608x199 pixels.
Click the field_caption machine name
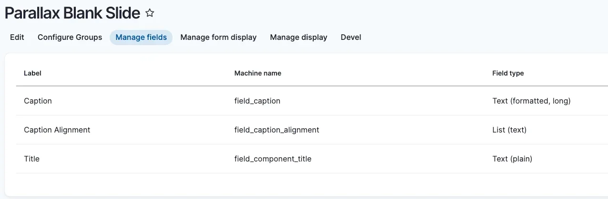pyautogui.click(x=257, y=101)
